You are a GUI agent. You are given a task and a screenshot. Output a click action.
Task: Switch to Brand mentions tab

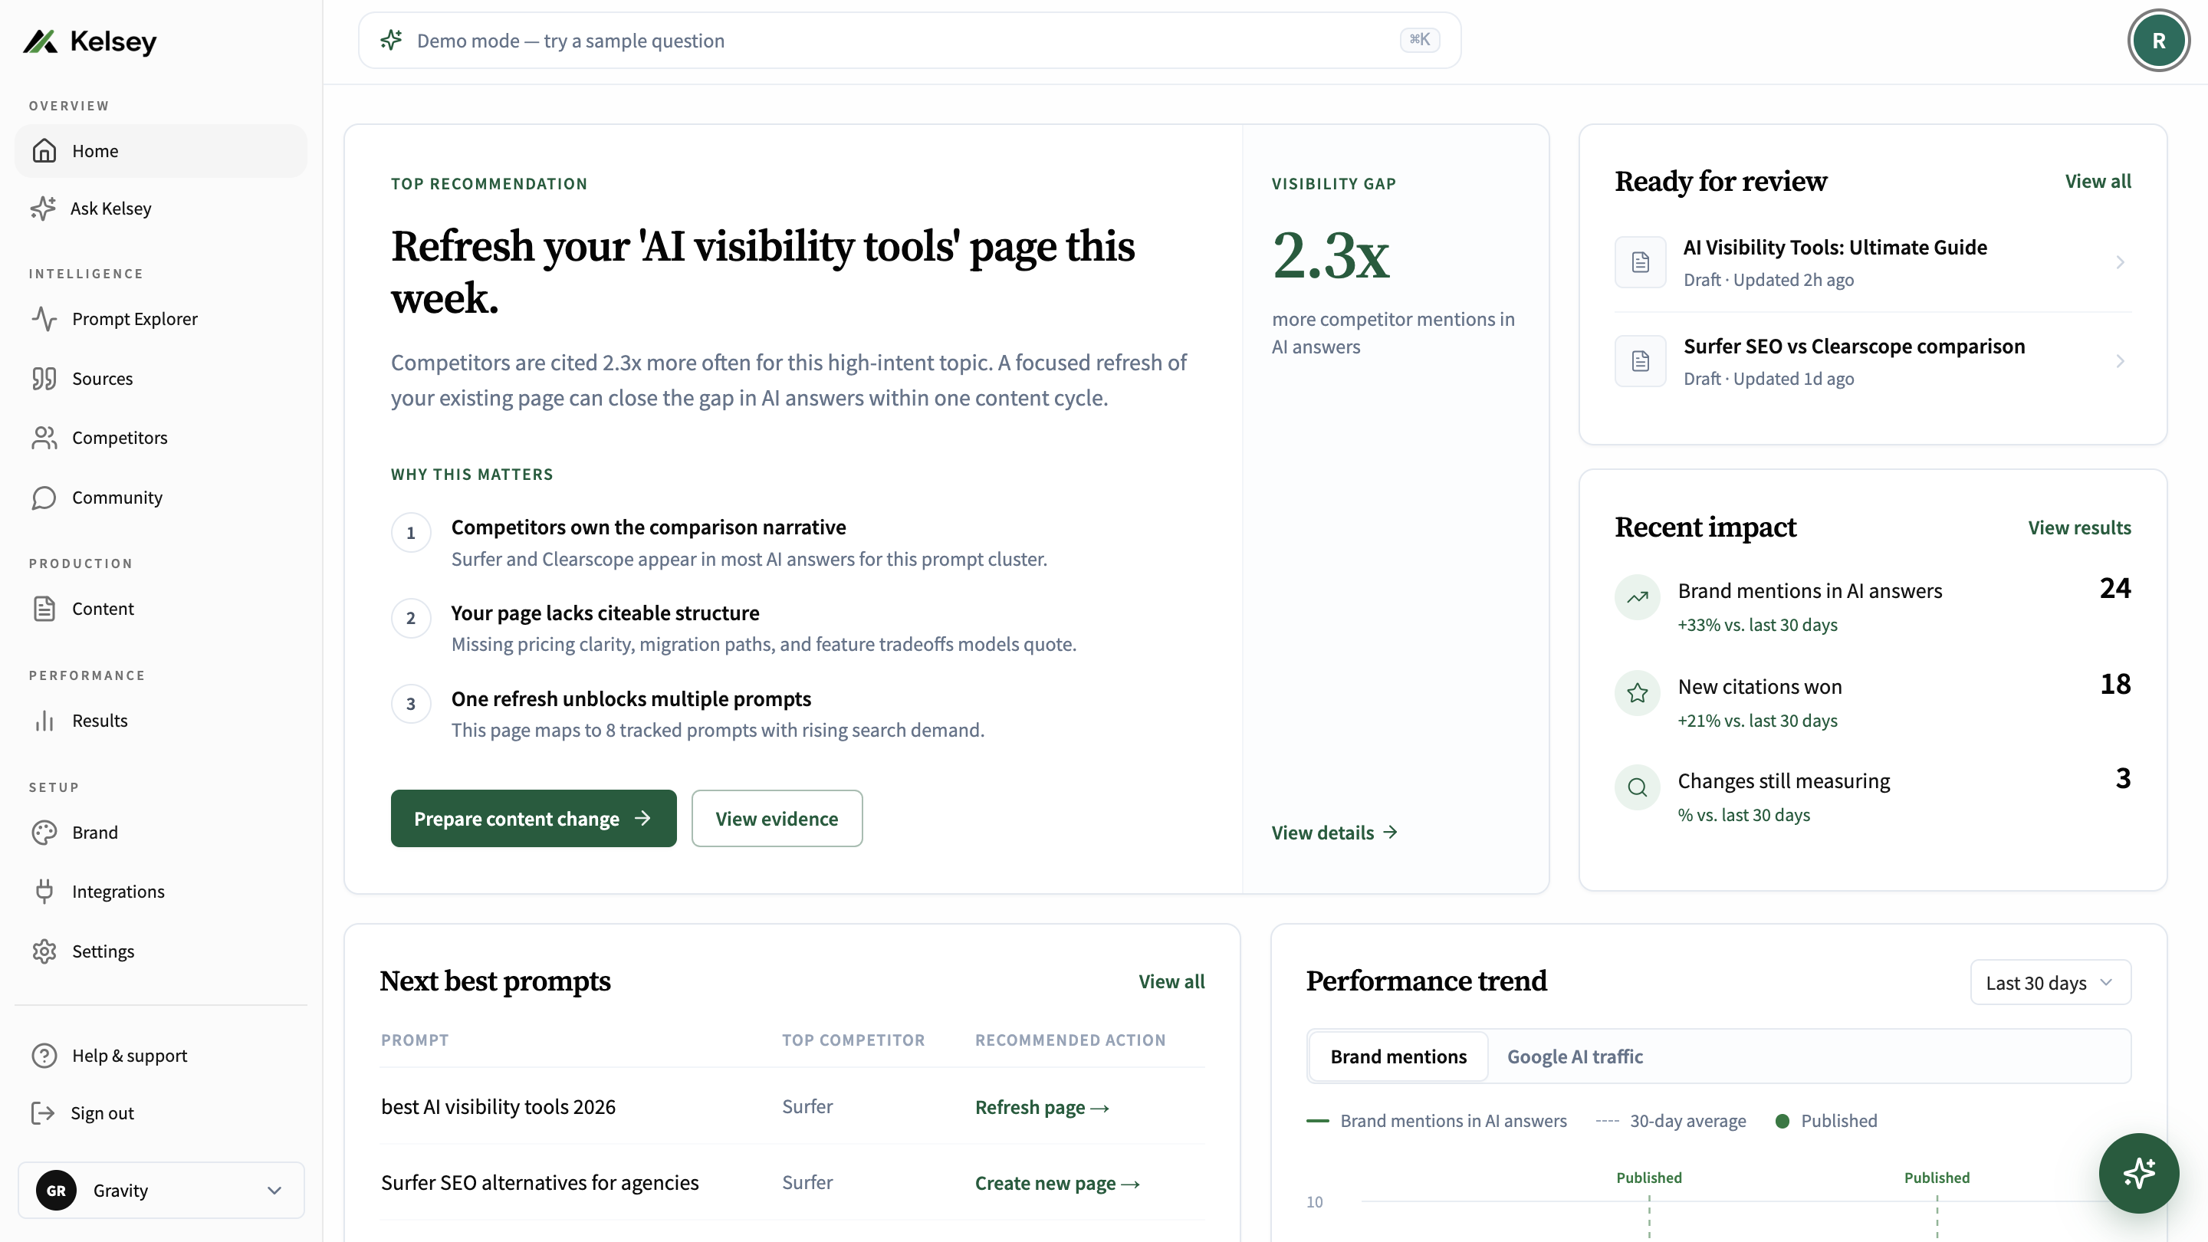pos(1398,1057)
